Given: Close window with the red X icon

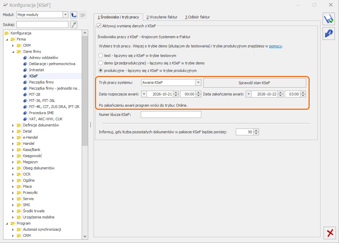Looking at the screenshot, I should pos(330,233).
